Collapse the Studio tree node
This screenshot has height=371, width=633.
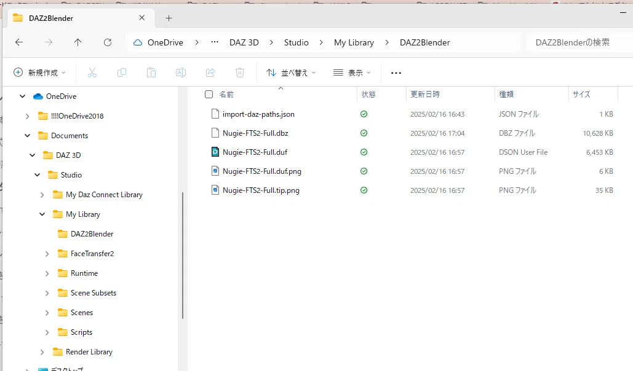(37, 175)
